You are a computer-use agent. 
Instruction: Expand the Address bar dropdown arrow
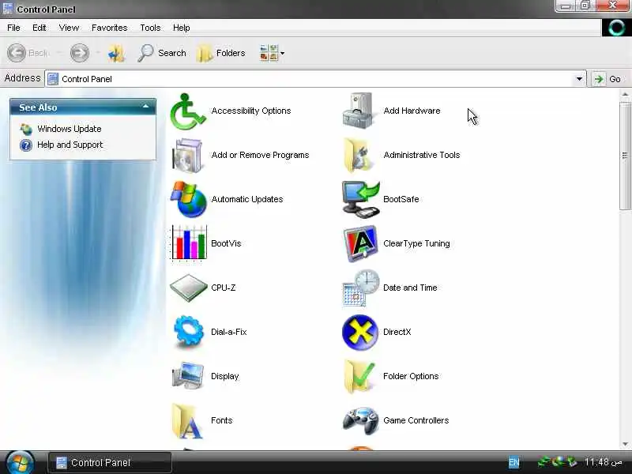(579, 79)
